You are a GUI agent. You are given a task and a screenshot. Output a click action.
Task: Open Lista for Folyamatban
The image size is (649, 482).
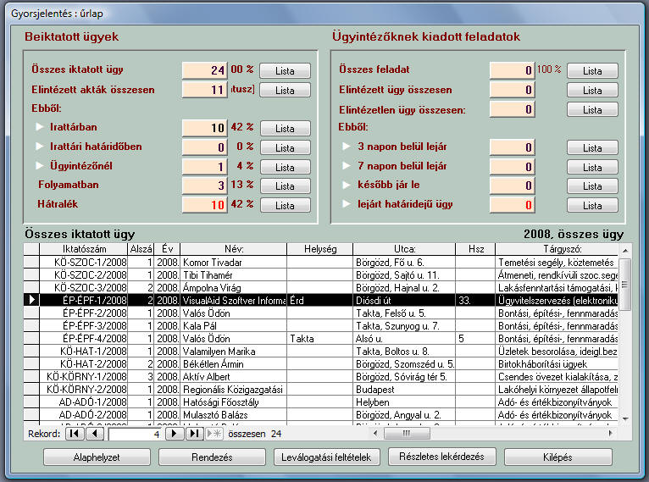286,186
